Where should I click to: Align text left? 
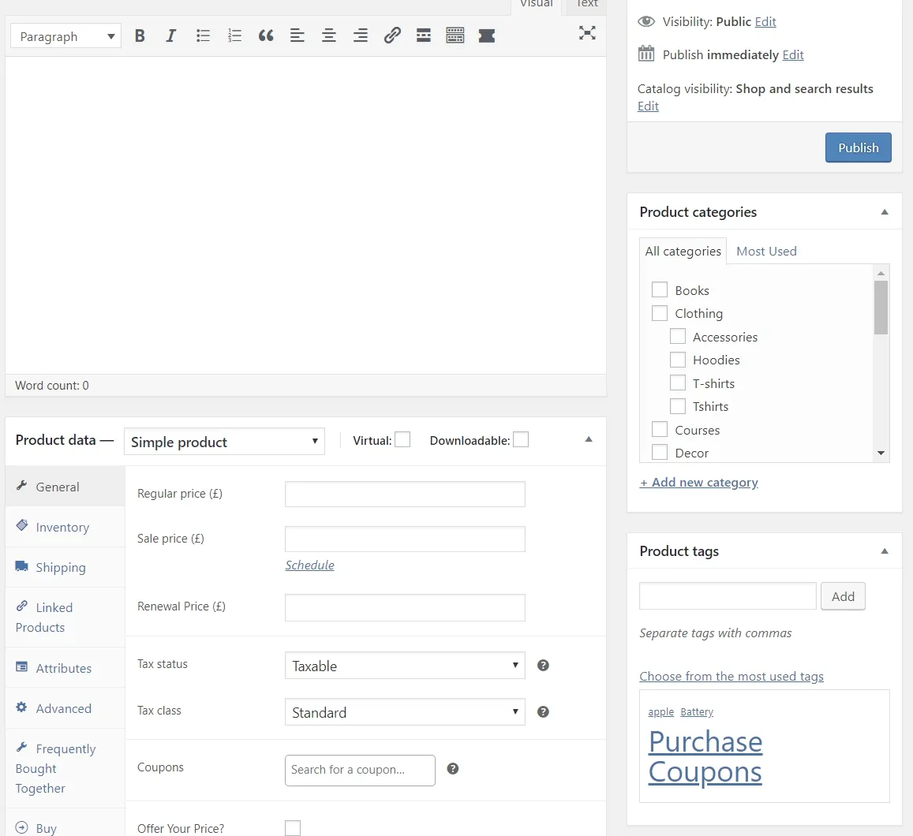(x=297, y=36)
